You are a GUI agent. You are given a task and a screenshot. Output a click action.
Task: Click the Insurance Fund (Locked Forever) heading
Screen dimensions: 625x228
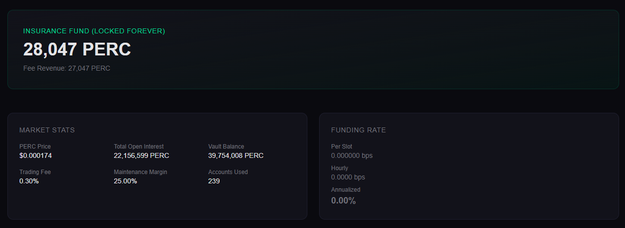pos(94,31)
